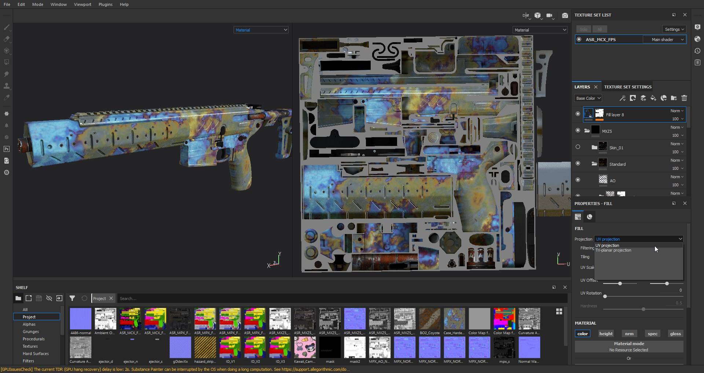Click the Photoshop export icon
Viewport: 704px width, 373px height.
(6, 149)
